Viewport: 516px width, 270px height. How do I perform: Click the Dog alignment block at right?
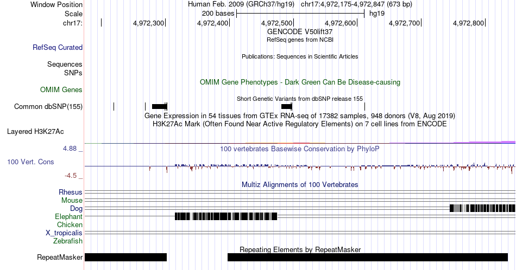482,208
